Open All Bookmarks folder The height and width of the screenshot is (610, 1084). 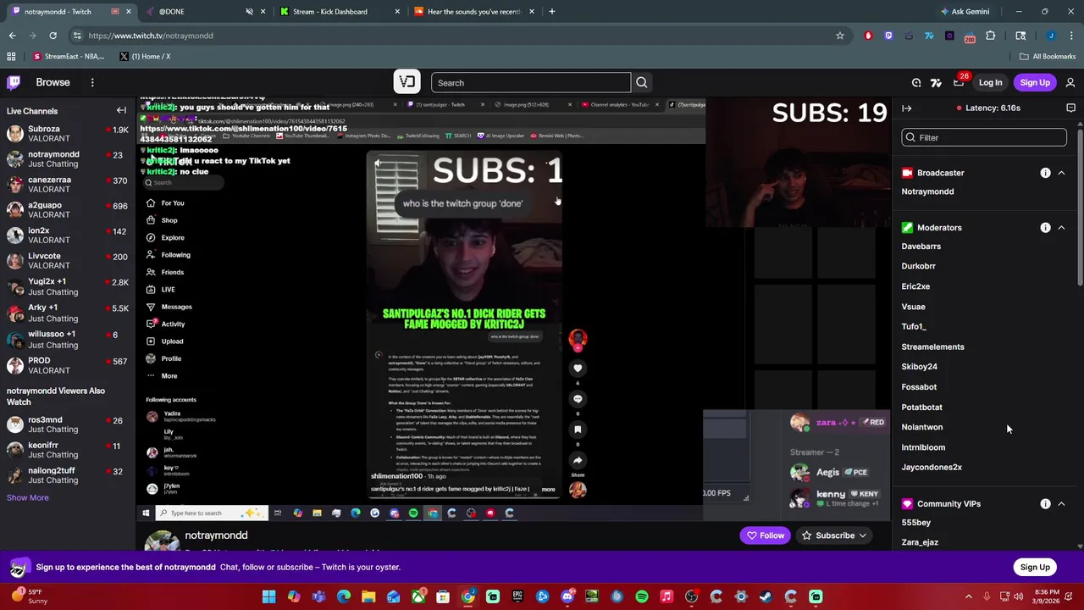[1048, 56]
